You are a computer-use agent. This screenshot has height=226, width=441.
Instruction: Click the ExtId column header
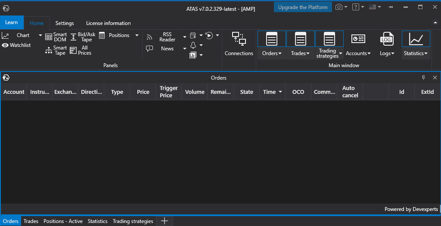pyautogui.click(x=428, y=92)
